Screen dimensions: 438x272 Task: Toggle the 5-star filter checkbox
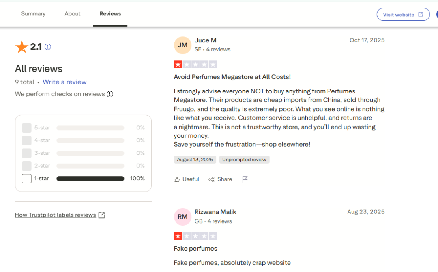27,128
